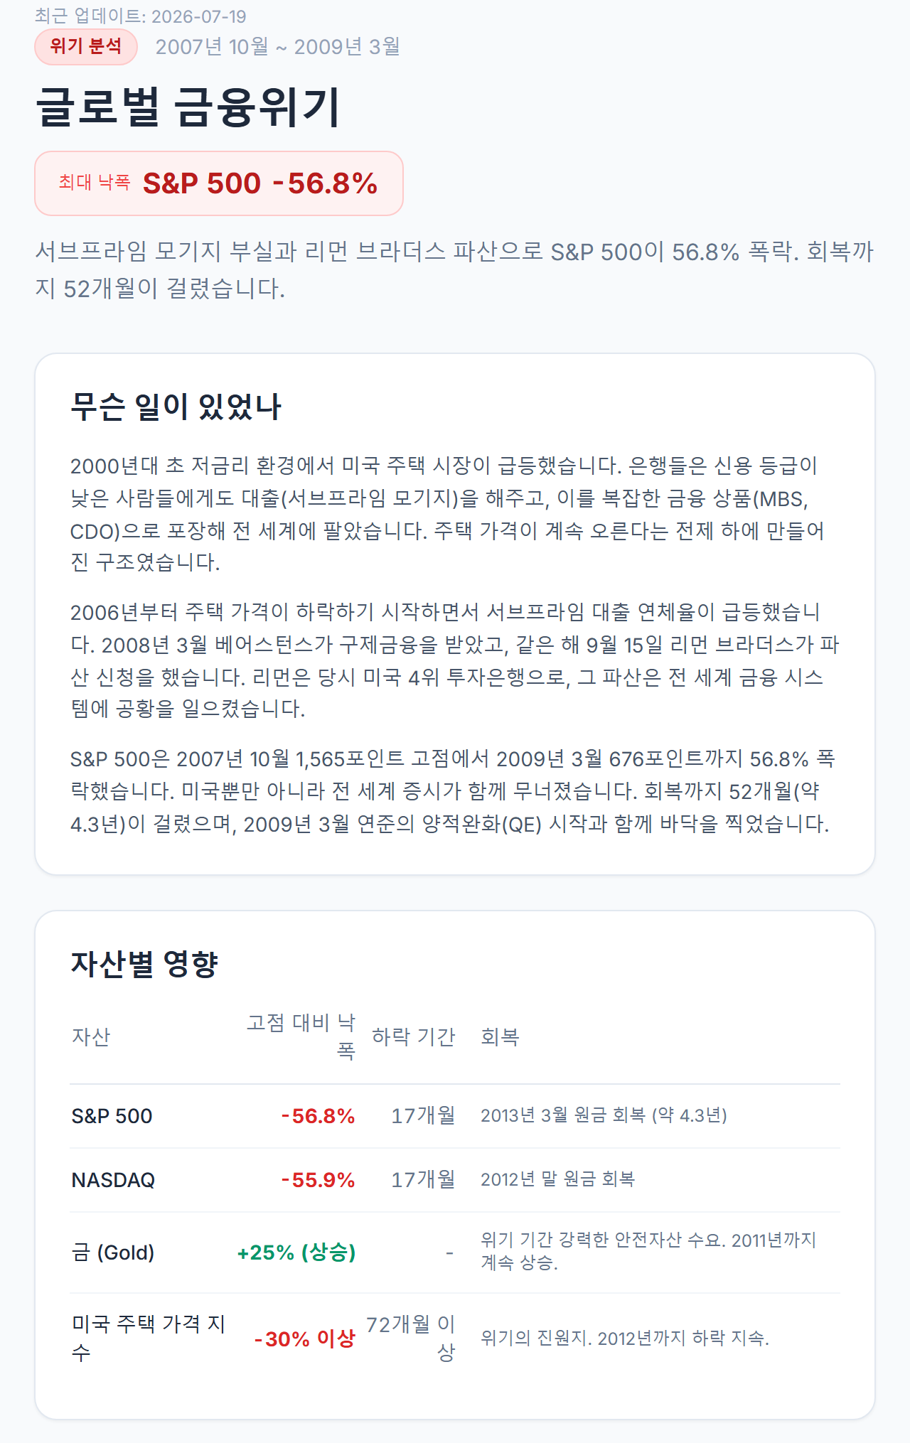Click the 고점 대비 낙폭 column header
The width and height of the screenshot is (910, 1443).
(301, 1037)
